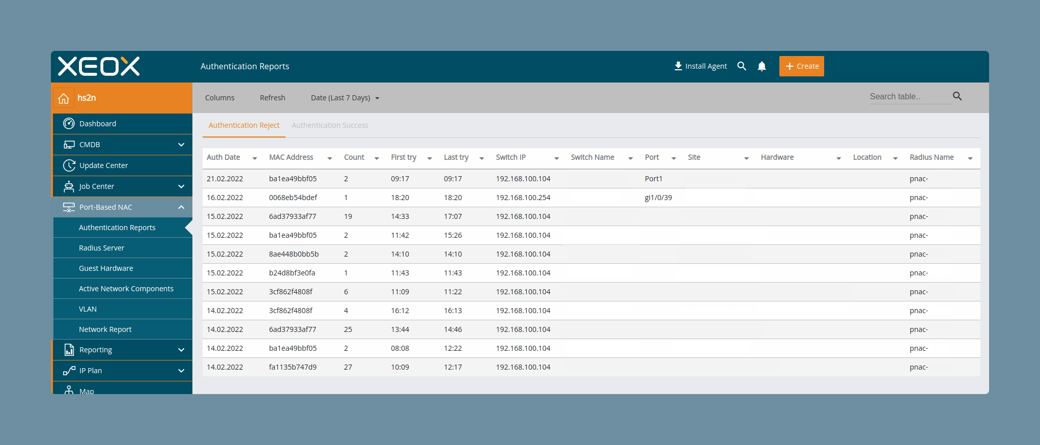Click the Reporting document icon
This screenshot has height=445, width=1040.
69,350
